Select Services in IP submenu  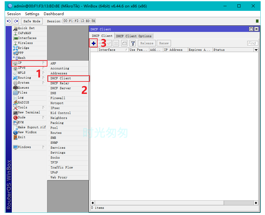tap(68, 148)
